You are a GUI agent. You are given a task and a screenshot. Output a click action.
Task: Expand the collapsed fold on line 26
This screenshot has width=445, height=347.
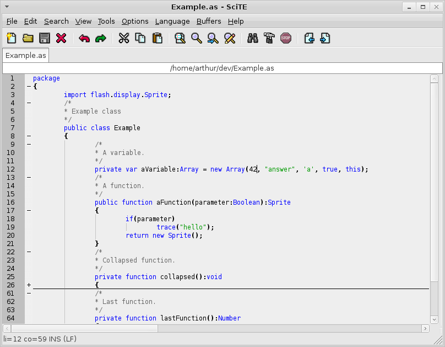[29, 285]
